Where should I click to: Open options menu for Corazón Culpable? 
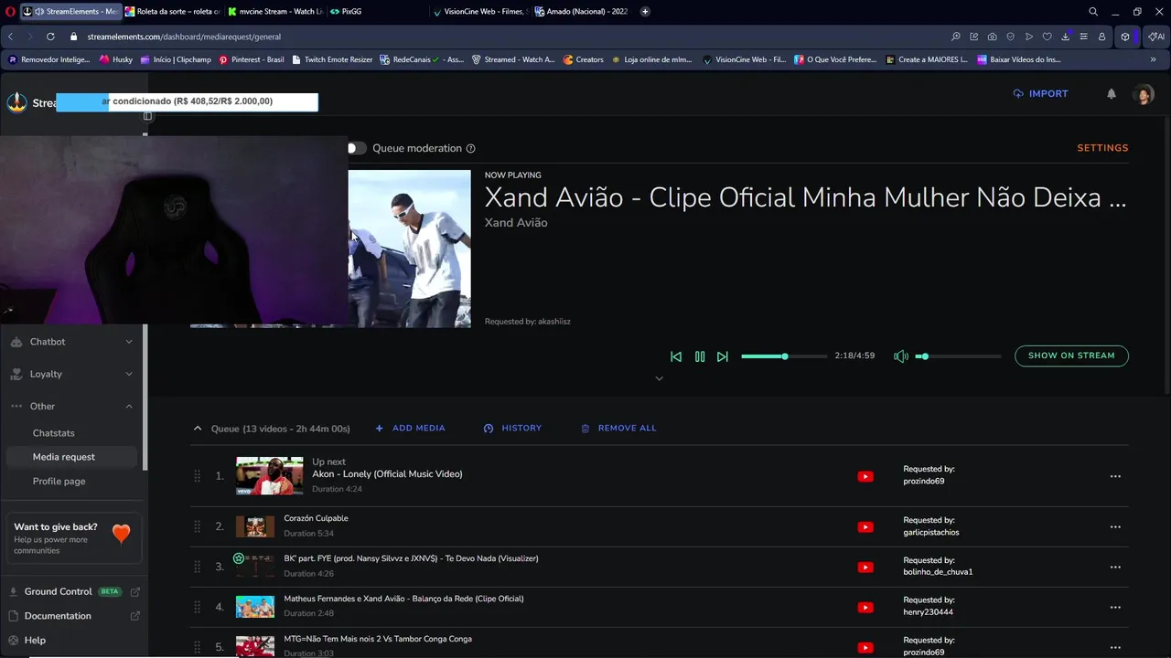click(x=1115, y=526)
